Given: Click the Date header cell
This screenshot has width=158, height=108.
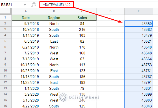Looking at the screenshot, I should tap(26, 18).
